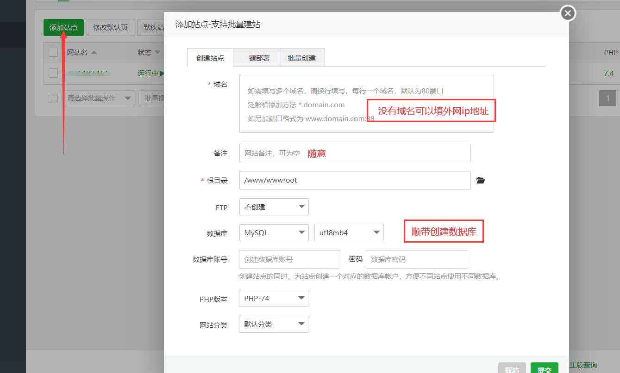The height and width of the screenshot is (373, 620).
Task: Open the 正版查询 link
Action: coord(583,365)
